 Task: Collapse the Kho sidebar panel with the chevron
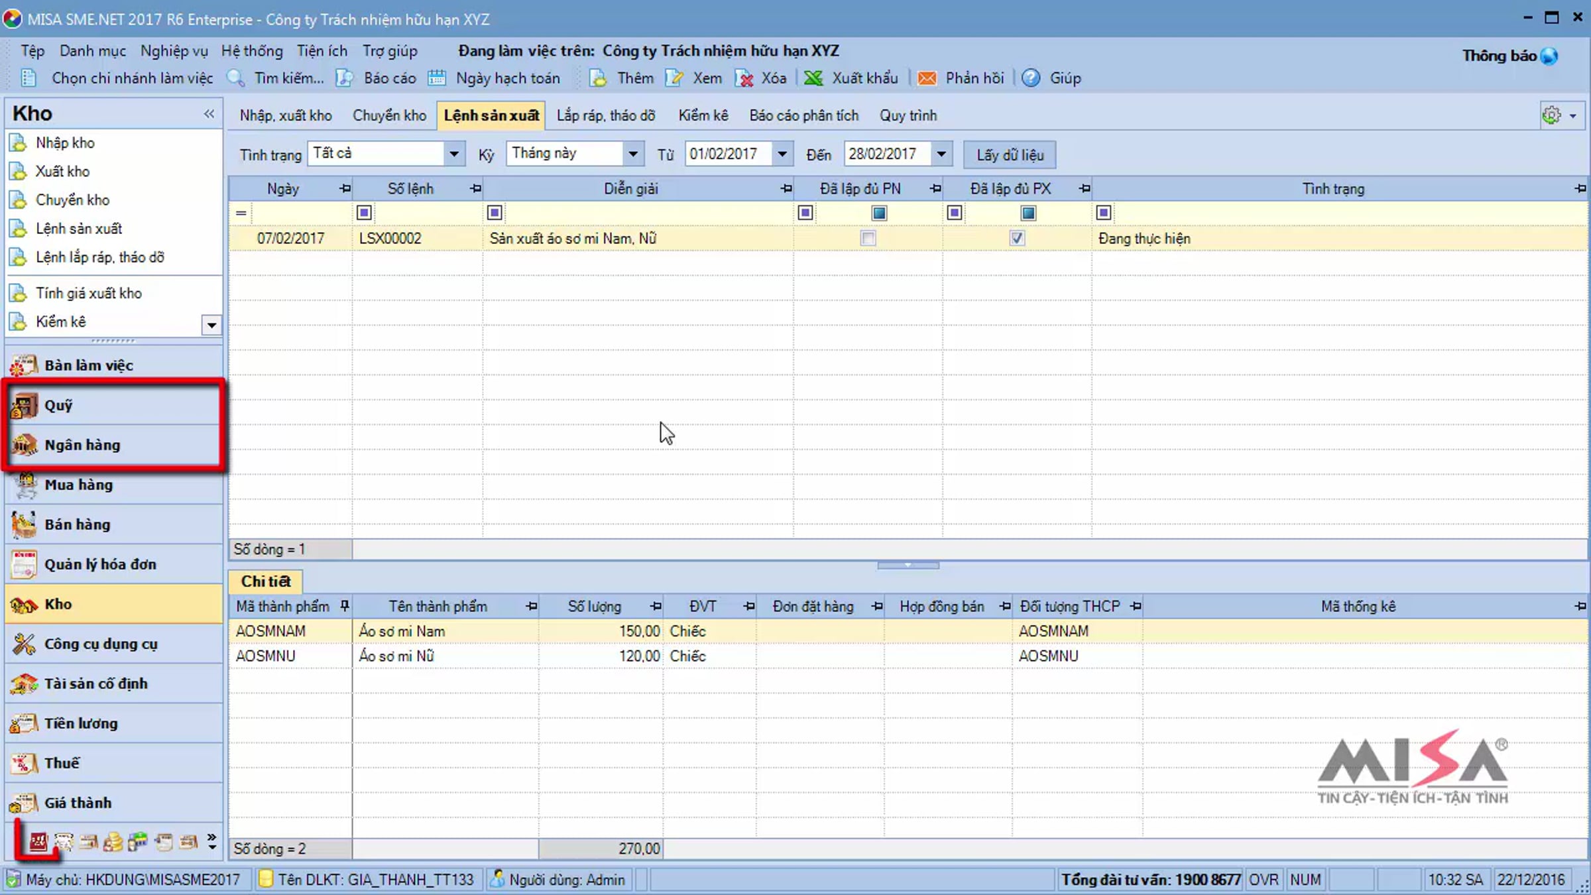point(209,113)
